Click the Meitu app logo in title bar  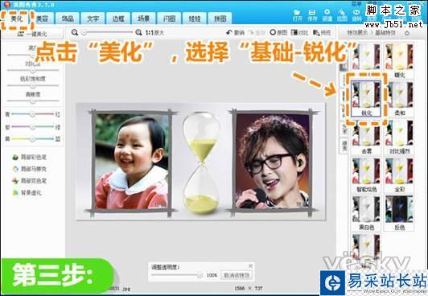tap(6, 5)
